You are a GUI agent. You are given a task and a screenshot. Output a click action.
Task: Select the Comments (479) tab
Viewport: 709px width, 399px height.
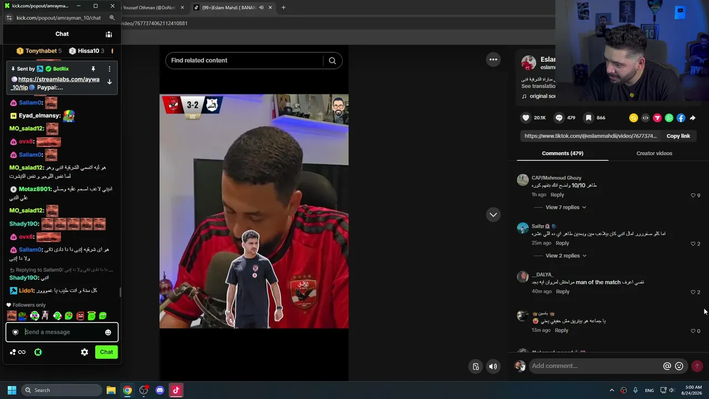pos(562,154)
